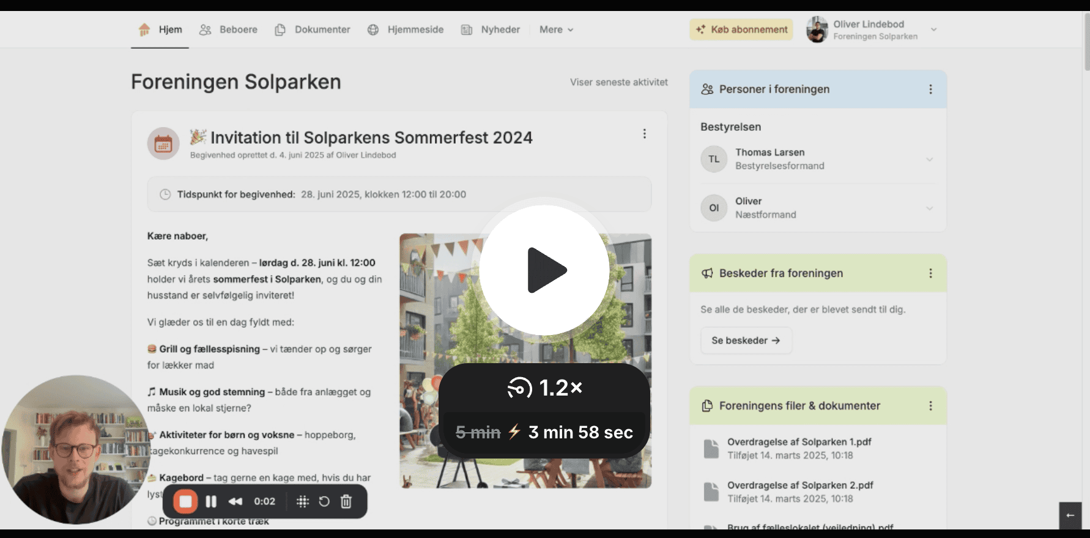The height and width of the screenshot is (538, 1090).
Task: Open the Overdragelse af Solparken 1.pdf file
Action: tap(799, 442)
